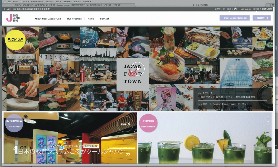
Task: Open 日本の教育システムこそがクールジャパン interview headline
Action: coord(72,152)
